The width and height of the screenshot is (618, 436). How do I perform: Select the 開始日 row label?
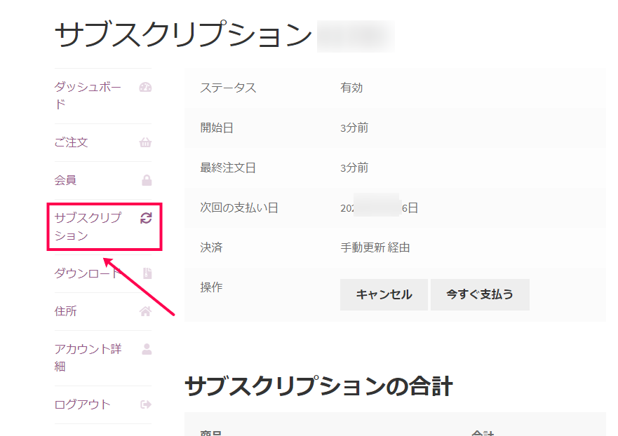point(217,128)
